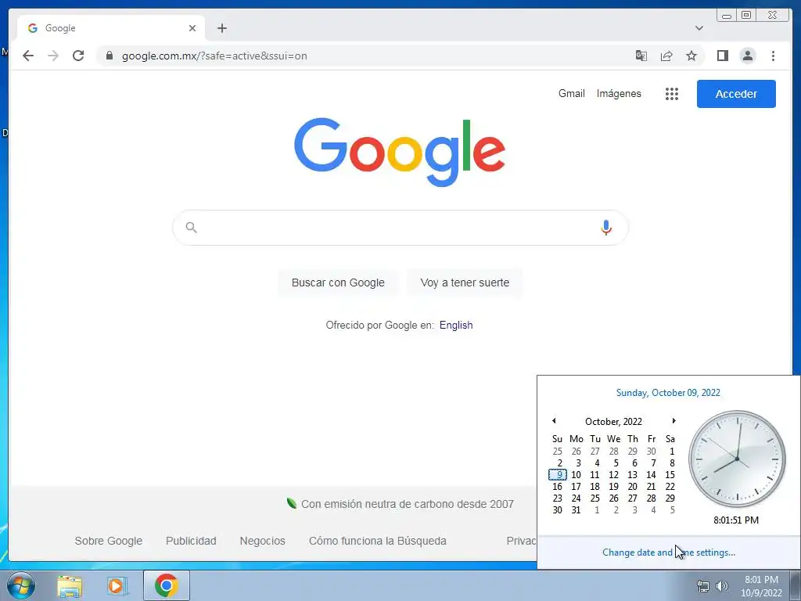
Task: Open a new tab with plus
Action: (x=221, y=28)
